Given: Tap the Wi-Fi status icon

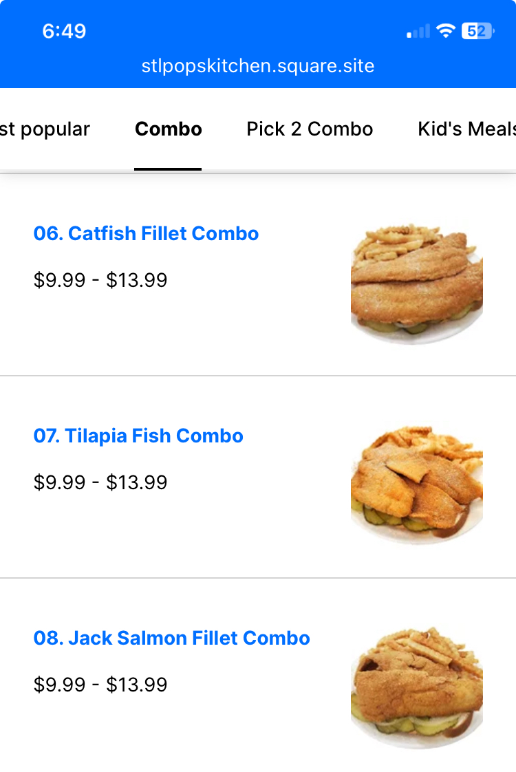Looking at the screenshot, I should 446,31.
